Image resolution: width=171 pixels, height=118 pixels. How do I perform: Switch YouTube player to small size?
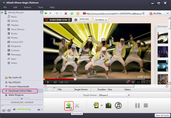[x=138, y=82]
